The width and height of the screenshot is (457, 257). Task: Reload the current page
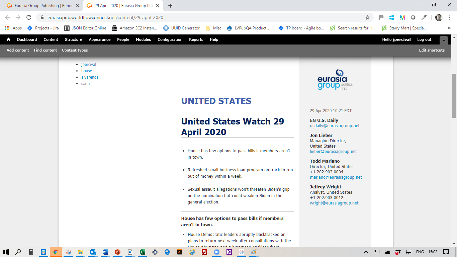click(x=29, y=17)
